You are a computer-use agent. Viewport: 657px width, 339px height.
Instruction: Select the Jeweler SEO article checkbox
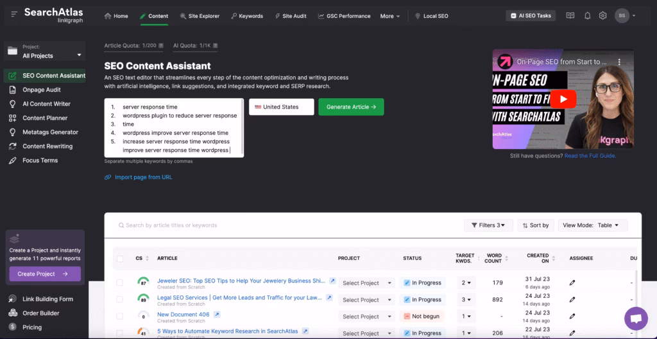pyautogui.click(x=120, y=282)
